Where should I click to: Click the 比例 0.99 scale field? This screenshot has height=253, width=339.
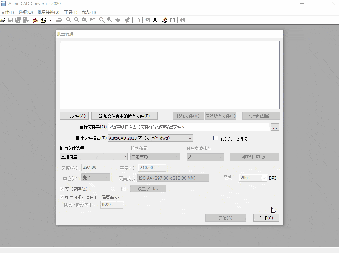[x=112, y=205]
